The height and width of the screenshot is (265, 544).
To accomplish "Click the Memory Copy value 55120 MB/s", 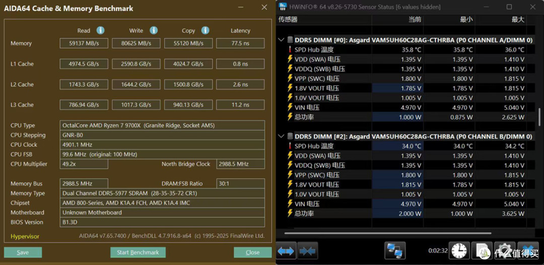I will point(188,43).
